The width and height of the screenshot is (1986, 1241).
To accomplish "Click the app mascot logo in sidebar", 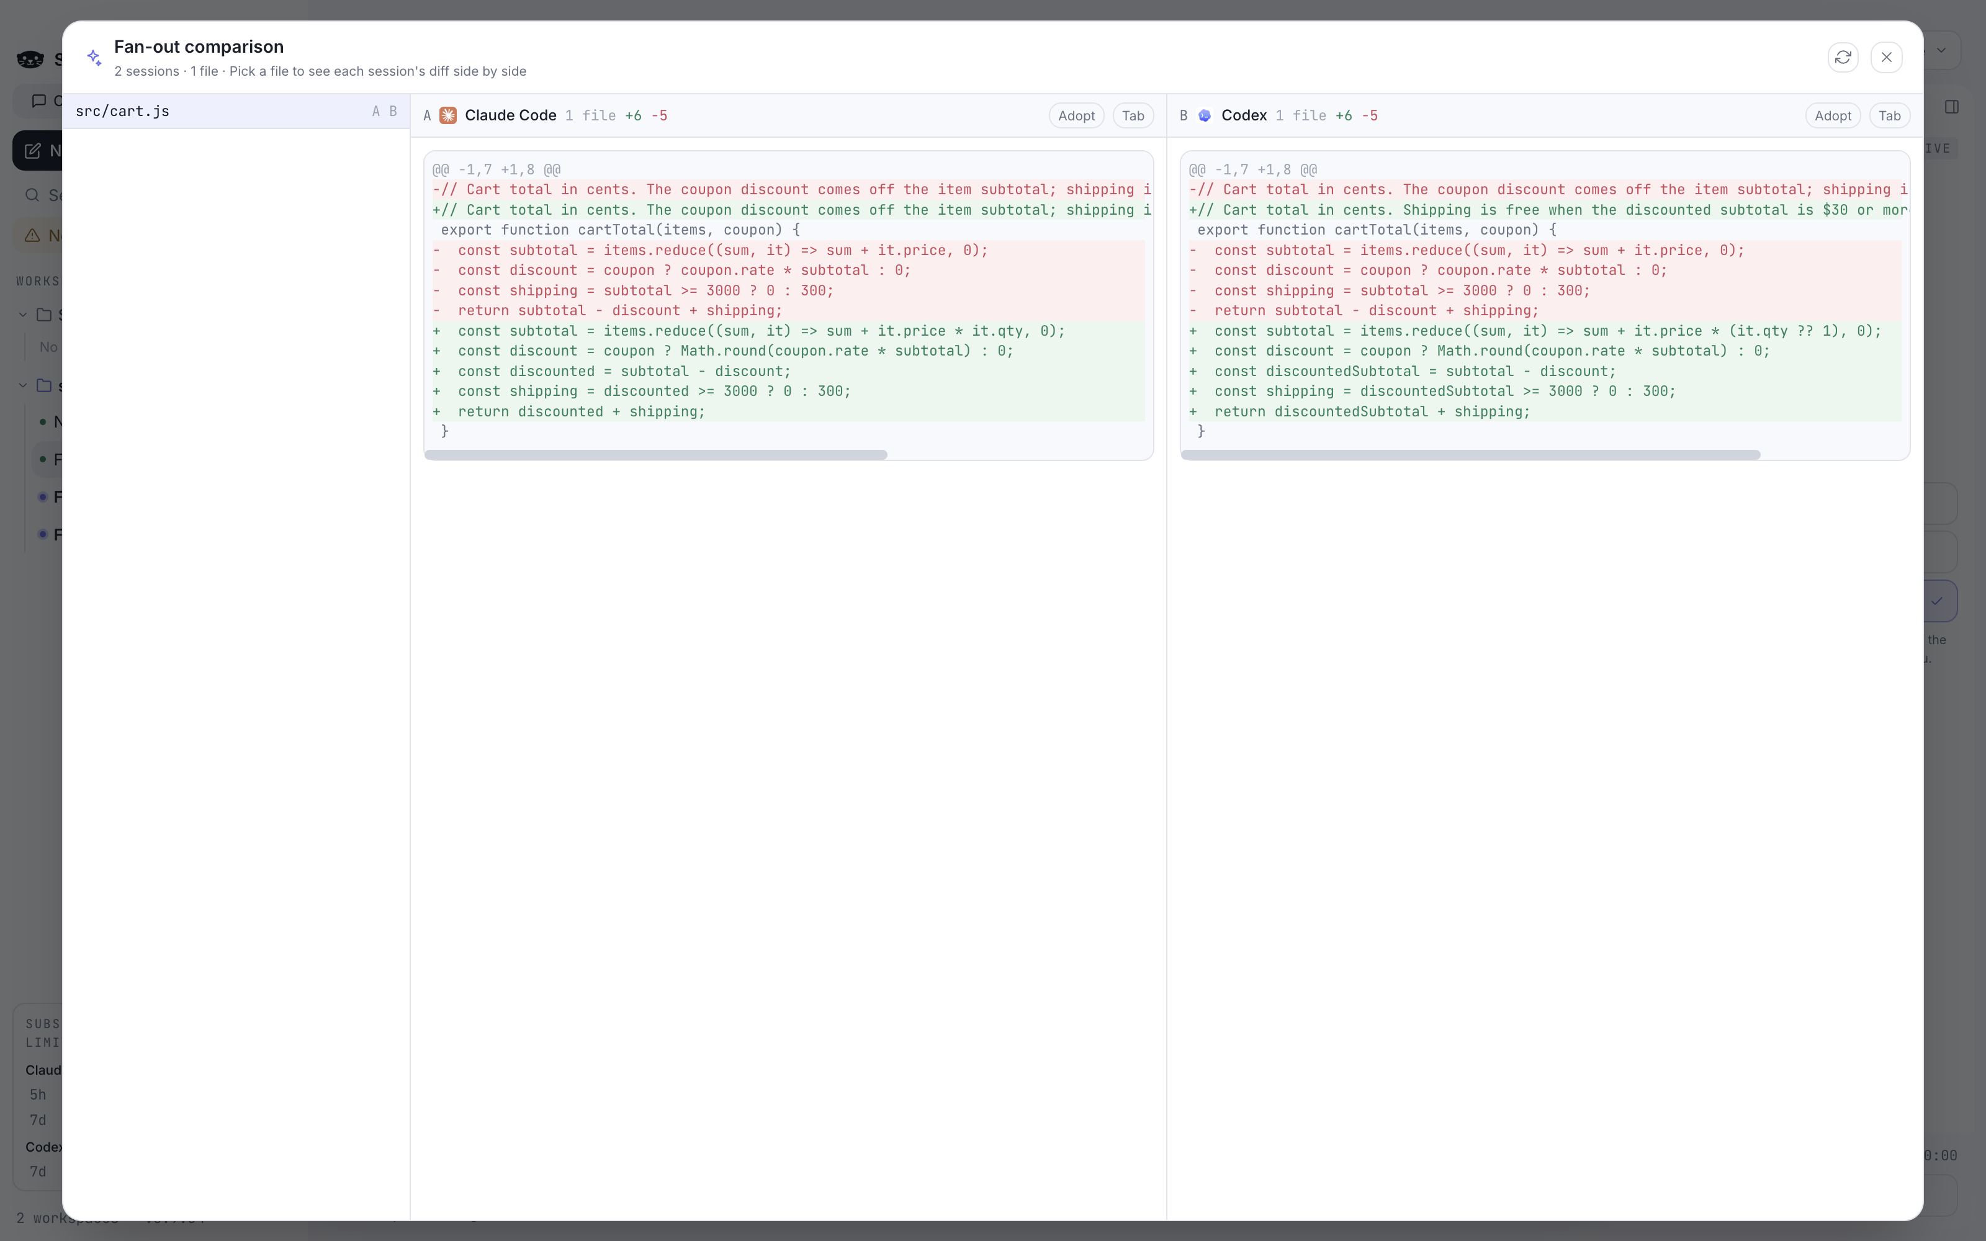I will tap(30, 59).
